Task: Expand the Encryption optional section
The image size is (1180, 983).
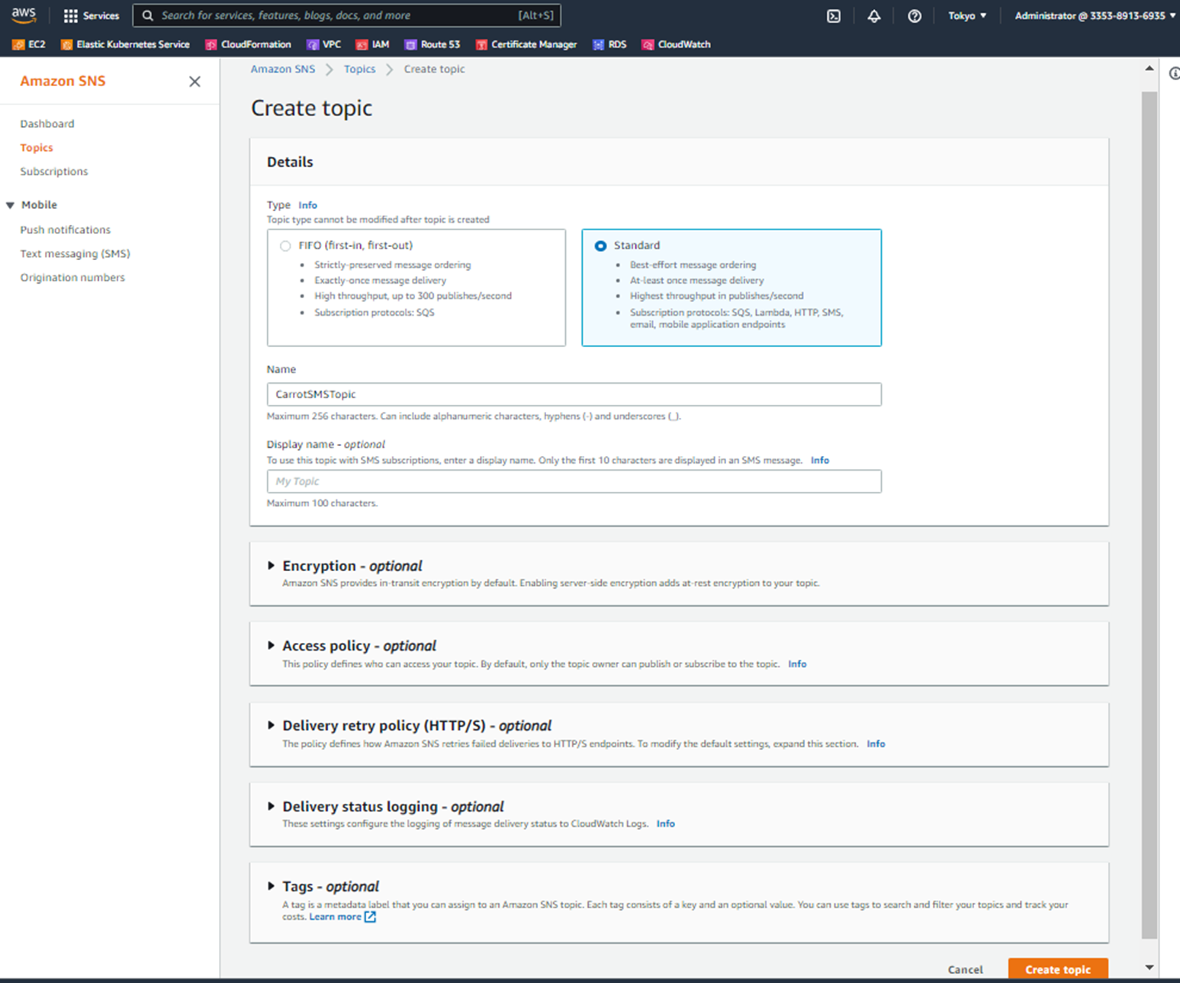Action: click(x=271, y=566)
